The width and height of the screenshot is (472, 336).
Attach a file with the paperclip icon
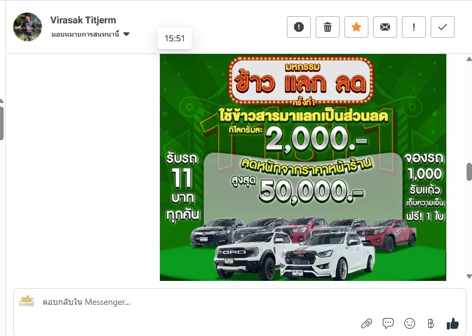point(367,323)
